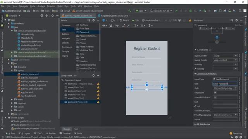248x139 pixels.
Task: Click the default margins 0dp button
Action: tap(117, 25)
